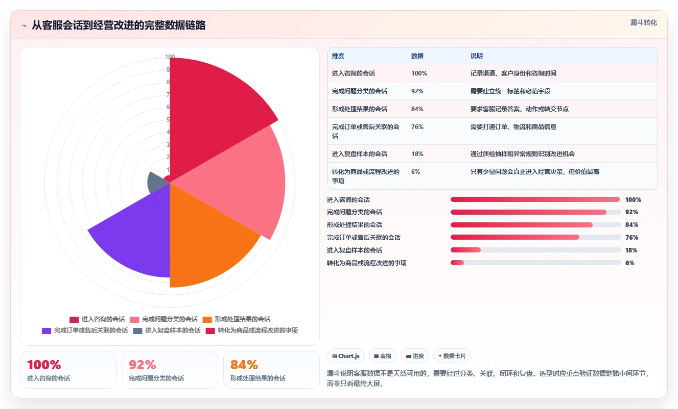This screenshot has height=409, width=678.
Task: Click the Chart.js chip
Action: click(345, 356)
